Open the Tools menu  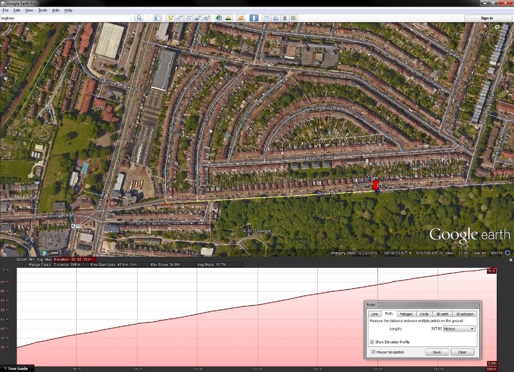coord(43,10)
